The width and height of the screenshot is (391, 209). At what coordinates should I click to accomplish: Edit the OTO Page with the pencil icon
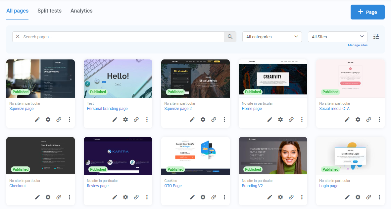(192, 197)
